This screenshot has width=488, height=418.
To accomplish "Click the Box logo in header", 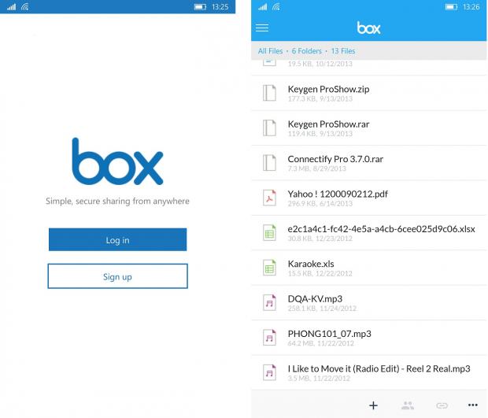I will click(x=368, y=28).
